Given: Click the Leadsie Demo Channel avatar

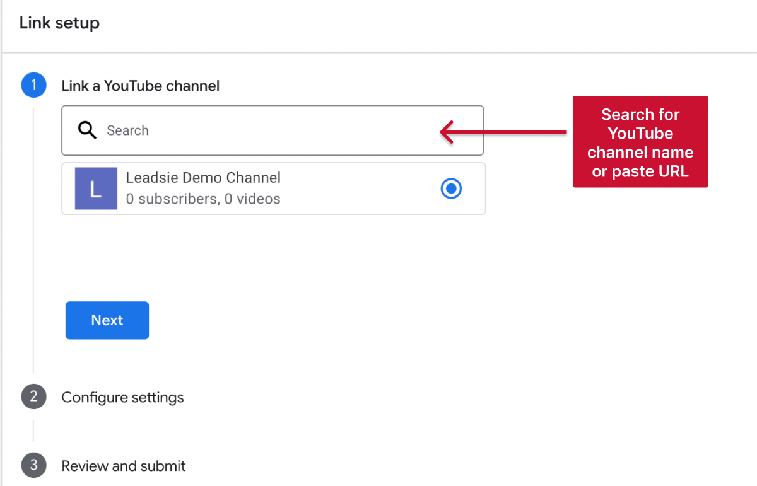Looking at the screenshot, I should tap(96, 188).
